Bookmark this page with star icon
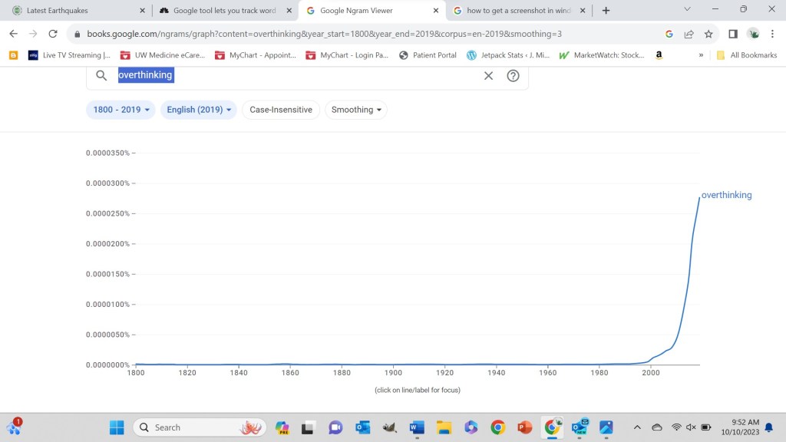The height and width of the screenshot is (442, 786). click(x=708, y=34)
